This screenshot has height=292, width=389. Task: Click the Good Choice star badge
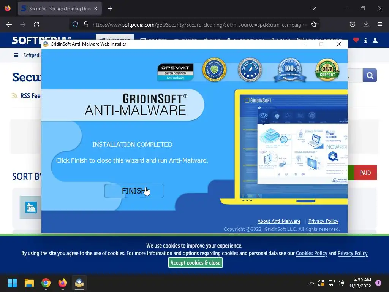(250, 70)
